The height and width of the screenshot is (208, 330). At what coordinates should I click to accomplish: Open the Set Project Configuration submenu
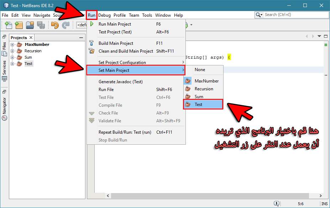(x=136, y=63)
